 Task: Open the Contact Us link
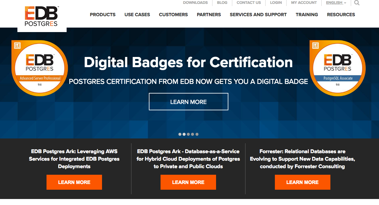pyautogui.click(x=249, y=3)
